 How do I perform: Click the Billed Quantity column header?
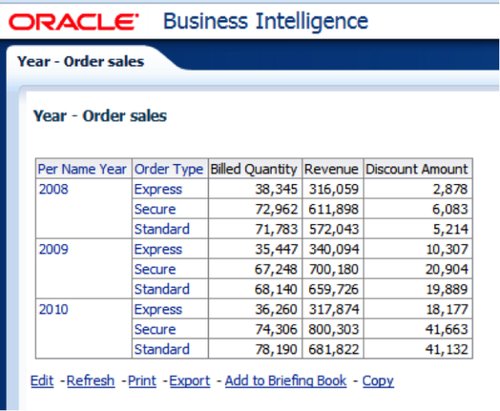pos(253,169)
